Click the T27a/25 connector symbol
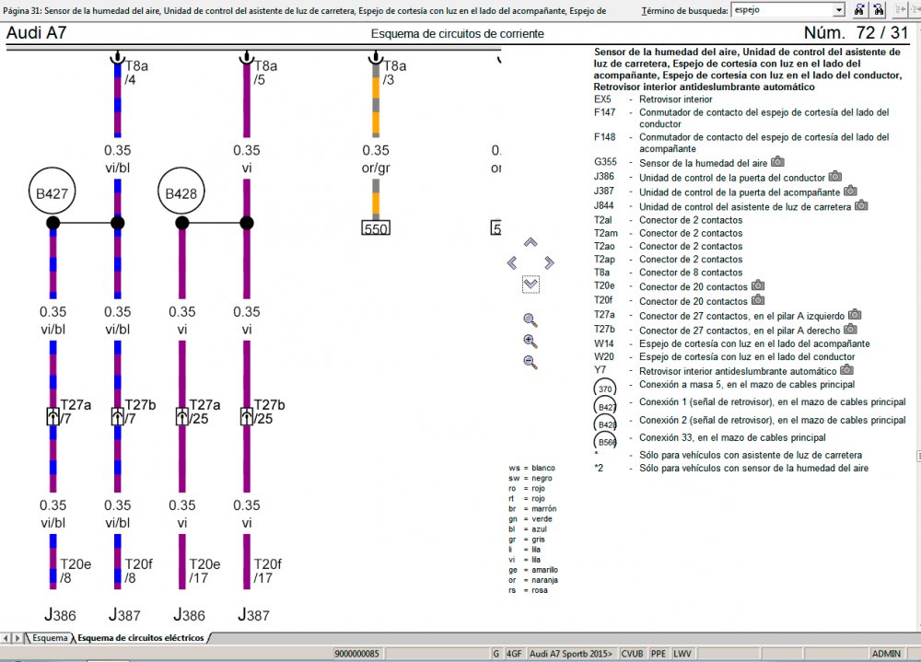Viewport: 921px width, 662px height. (182, 416)
